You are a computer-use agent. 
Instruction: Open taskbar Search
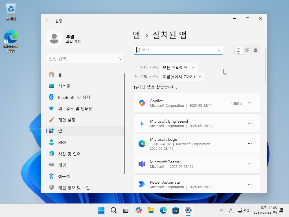[113, 210]
